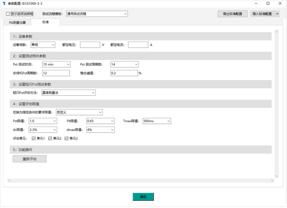
Task: Click the '3: 设置短闪Pst测试参数' section header
Action: [140, 84]
